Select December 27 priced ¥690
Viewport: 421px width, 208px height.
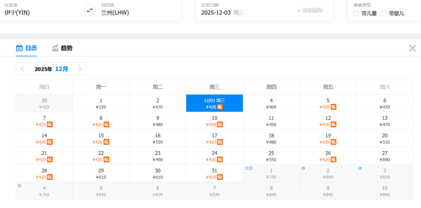pyautogui.click(x=385, y=156)
